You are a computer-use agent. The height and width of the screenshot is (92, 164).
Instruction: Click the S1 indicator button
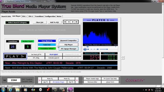pyautogui.click(x=40, y=80)
